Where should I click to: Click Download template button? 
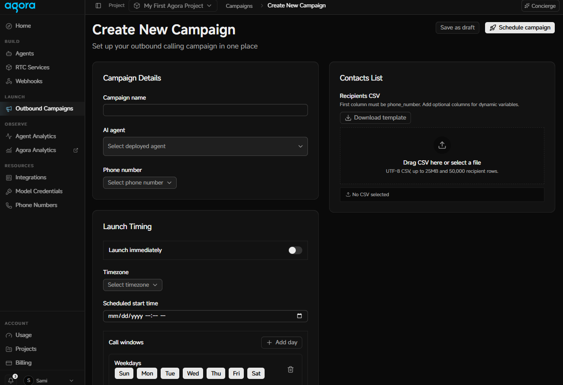pos(375,118)
